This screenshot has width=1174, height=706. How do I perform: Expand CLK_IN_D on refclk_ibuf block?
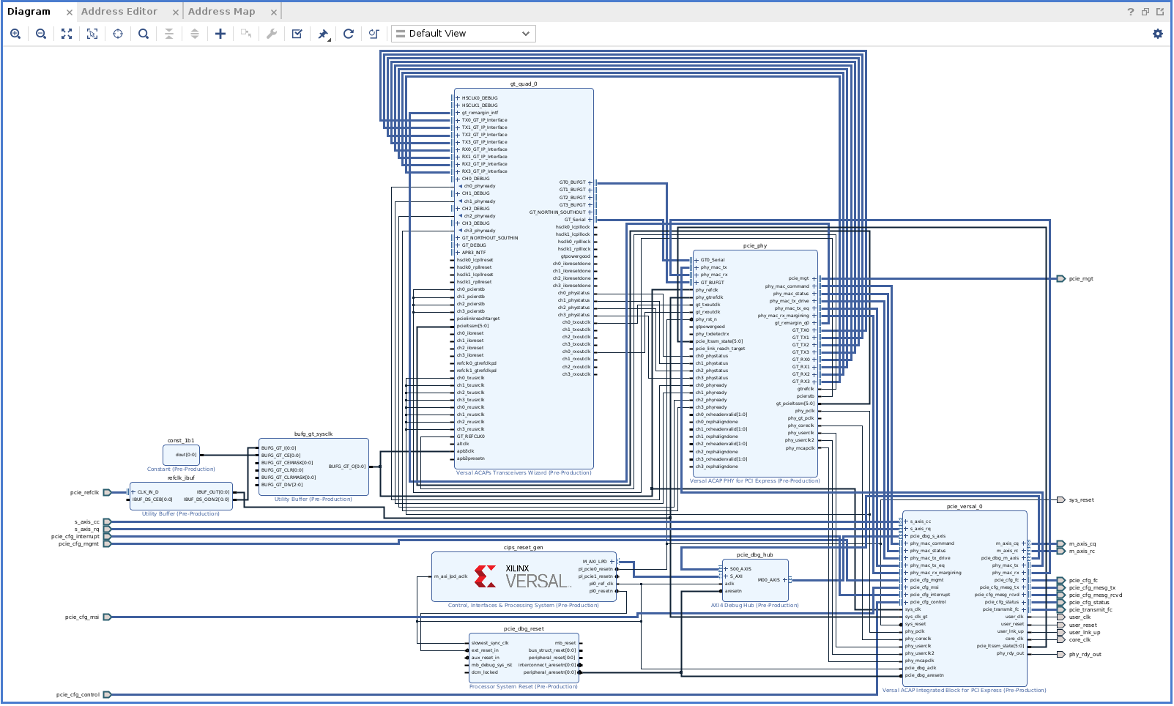pos(134,492)
